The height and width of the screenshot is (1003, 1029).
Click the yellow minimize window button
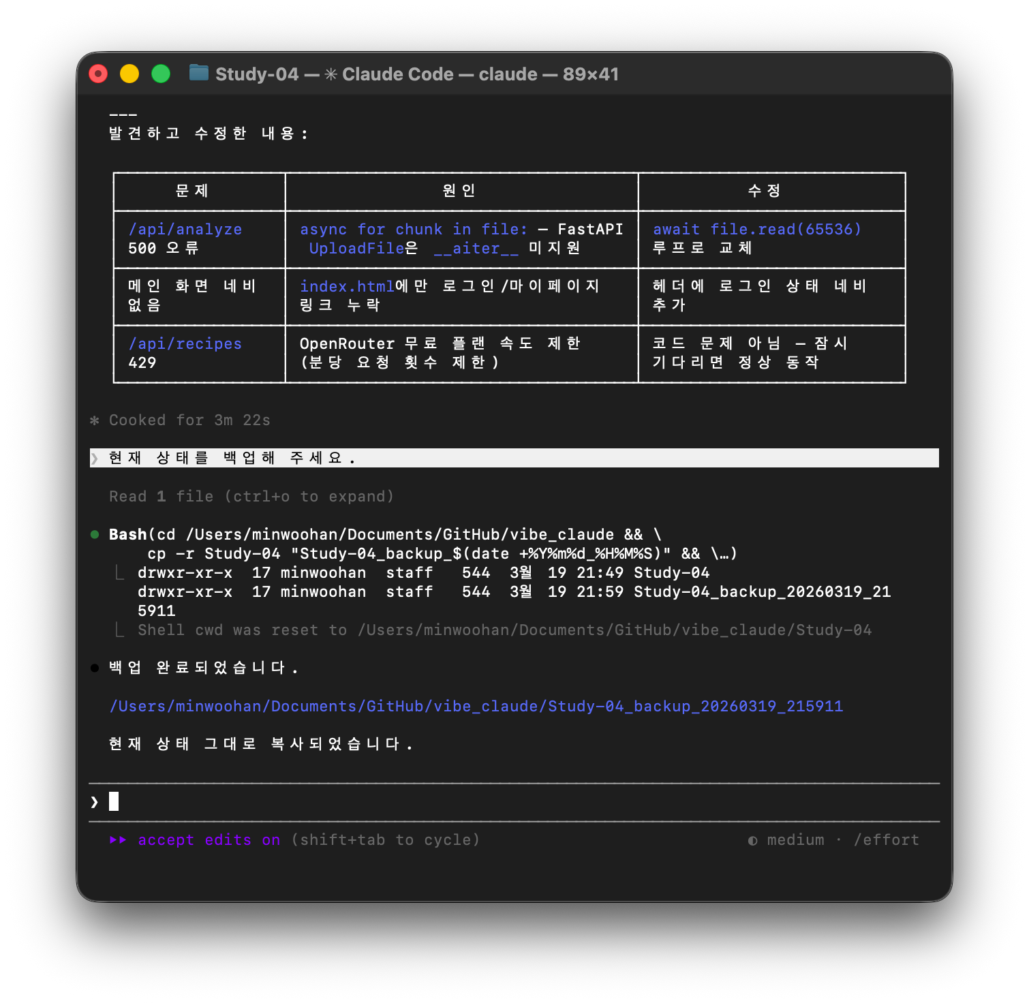(x=129, y=74)
